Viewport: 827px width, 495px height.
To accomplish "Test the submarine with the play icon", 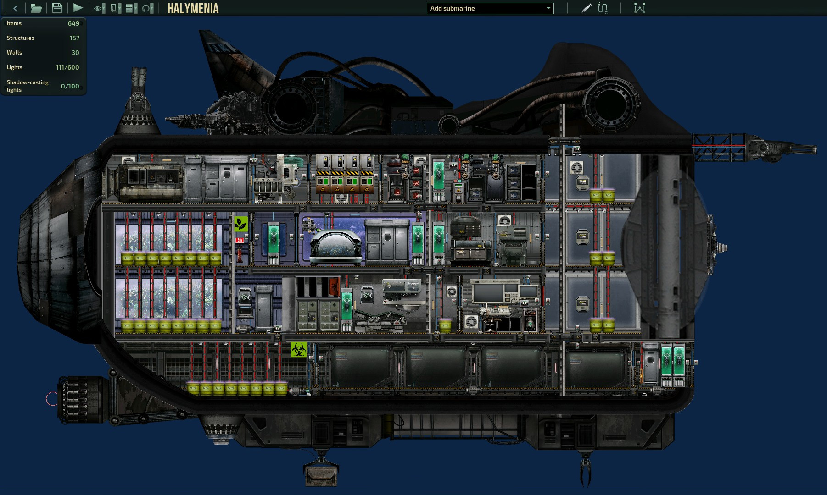I will [78, 8].
